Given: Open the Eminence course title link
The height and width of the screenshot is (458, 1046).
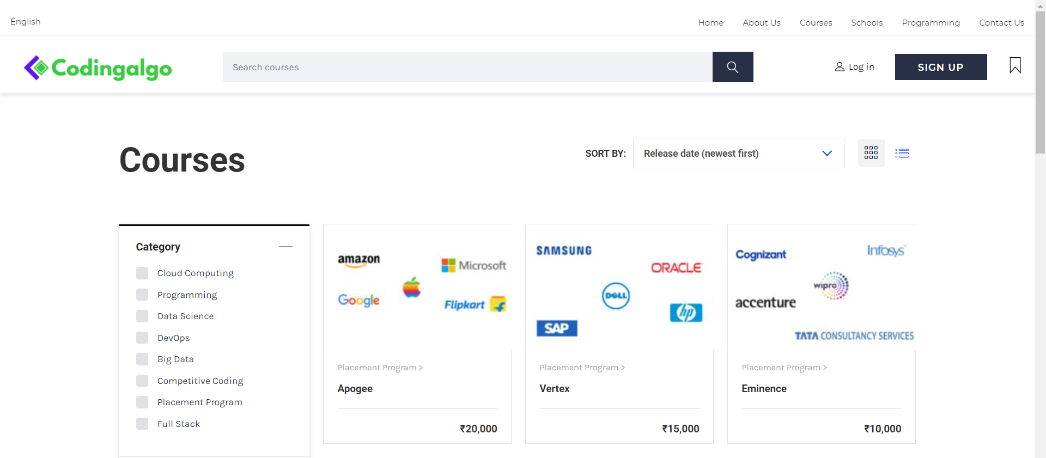Looking at the screenshot, I should pos(764,389).
